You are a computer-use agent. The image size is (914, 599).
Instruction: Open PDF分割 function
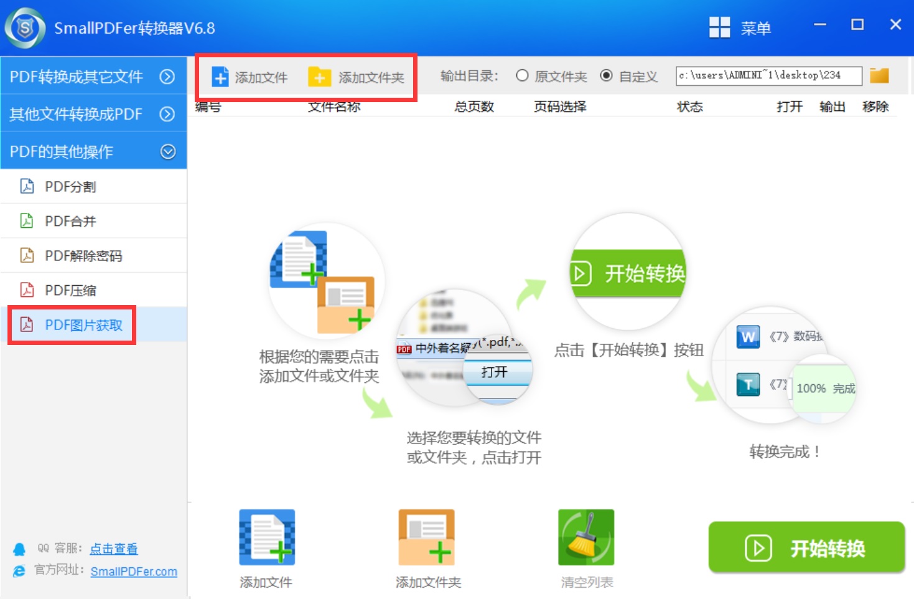pyautogui.click(x=93, y=186)
